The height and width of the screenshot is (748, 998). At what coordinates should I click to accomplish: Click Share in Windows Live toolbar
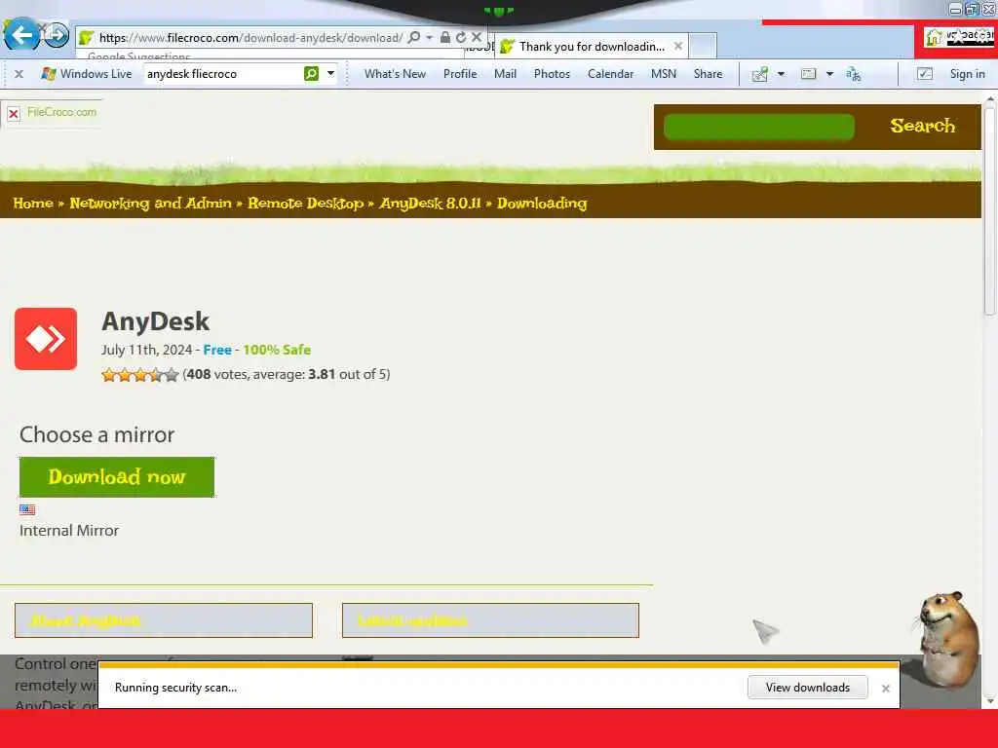[x=708, y=74]
